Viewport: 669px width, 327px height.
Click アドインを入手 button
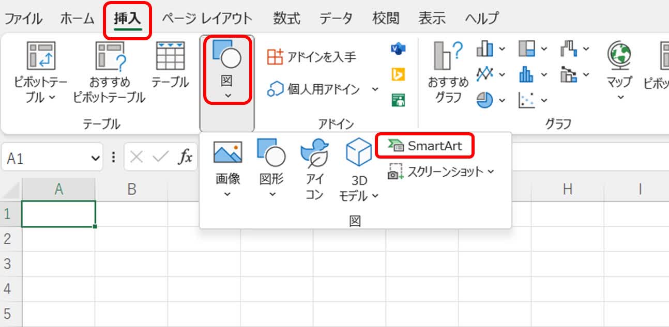[x=312, y=56]
